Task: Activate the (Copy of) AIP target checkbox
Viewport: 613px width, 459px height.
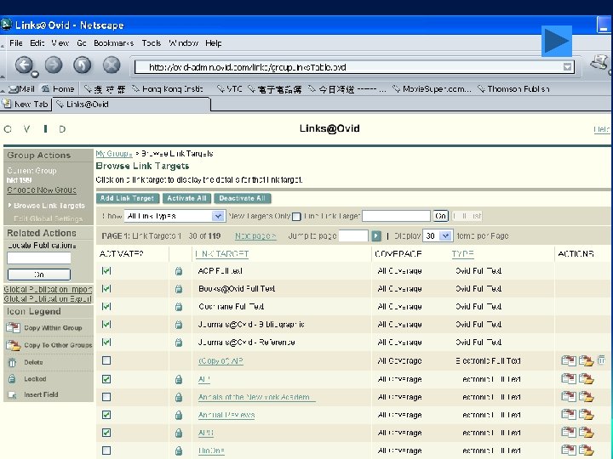Action: click(106, 360)
